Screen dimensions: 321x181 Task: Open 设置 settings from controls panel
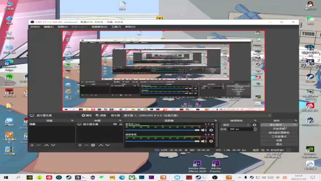click(x=279, y=140)
